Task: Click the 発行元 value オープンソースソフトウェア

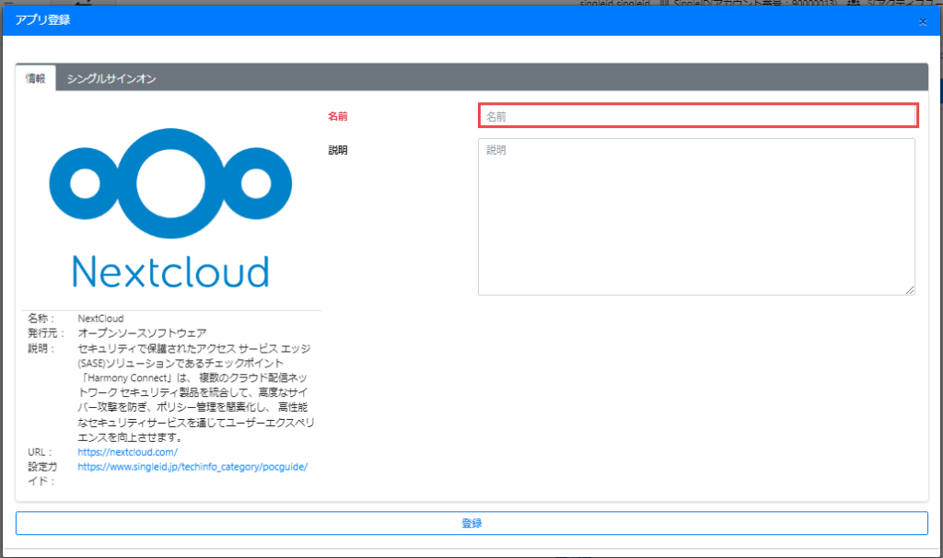Action: pos(142,332)
